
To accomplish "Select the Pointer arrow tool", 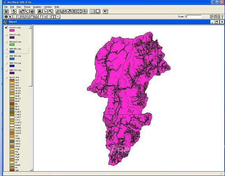I will (x=10, y=17).
